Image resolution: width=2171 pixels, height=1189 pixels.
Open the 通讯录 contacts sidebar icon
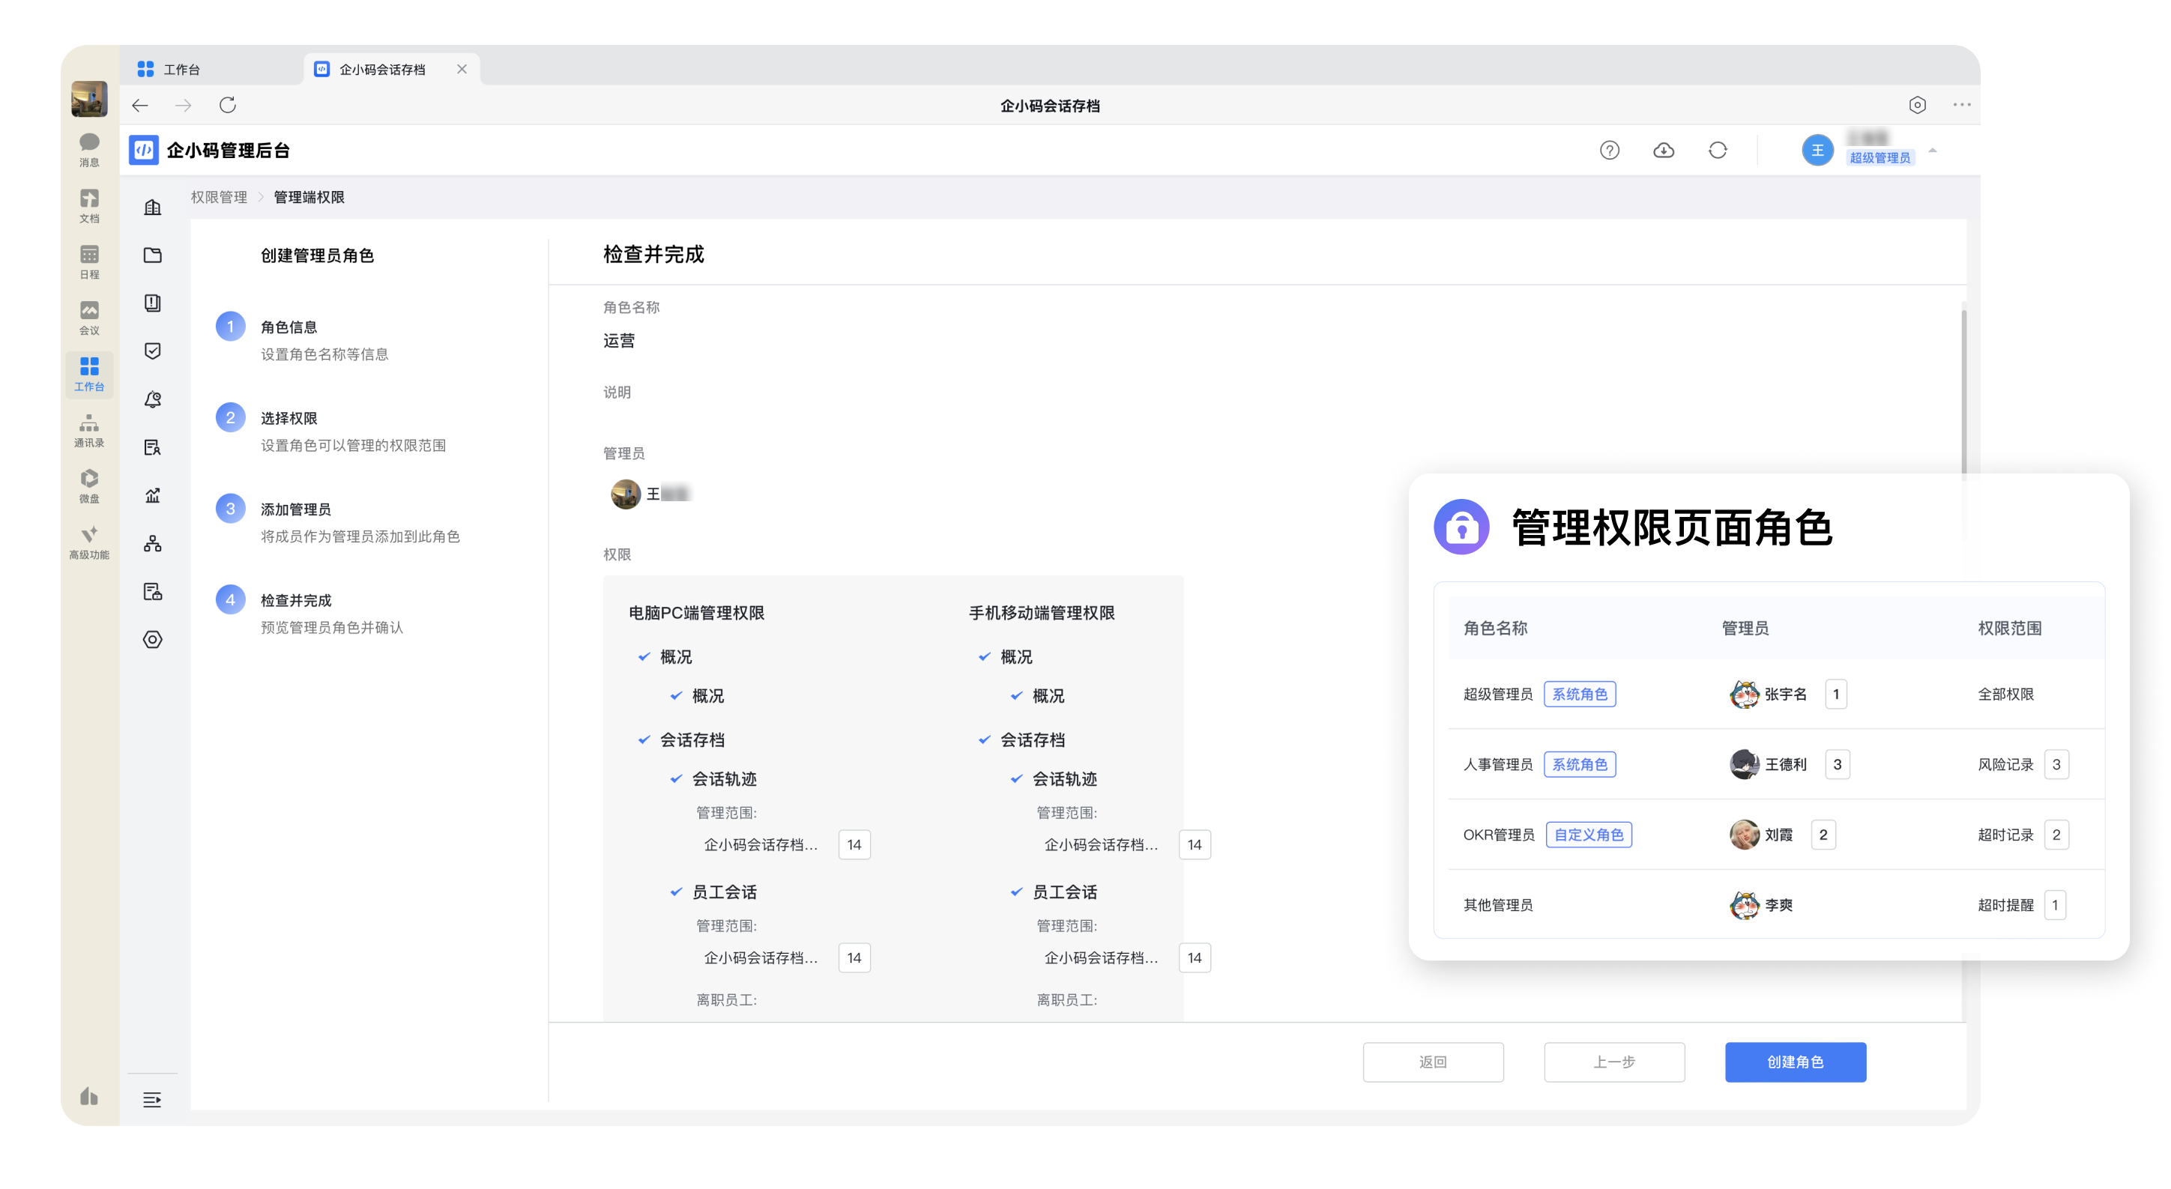[89, 431]
